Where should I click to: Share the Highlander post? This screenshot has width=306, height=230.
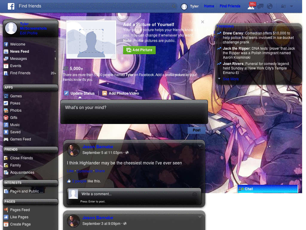[100, 171]
